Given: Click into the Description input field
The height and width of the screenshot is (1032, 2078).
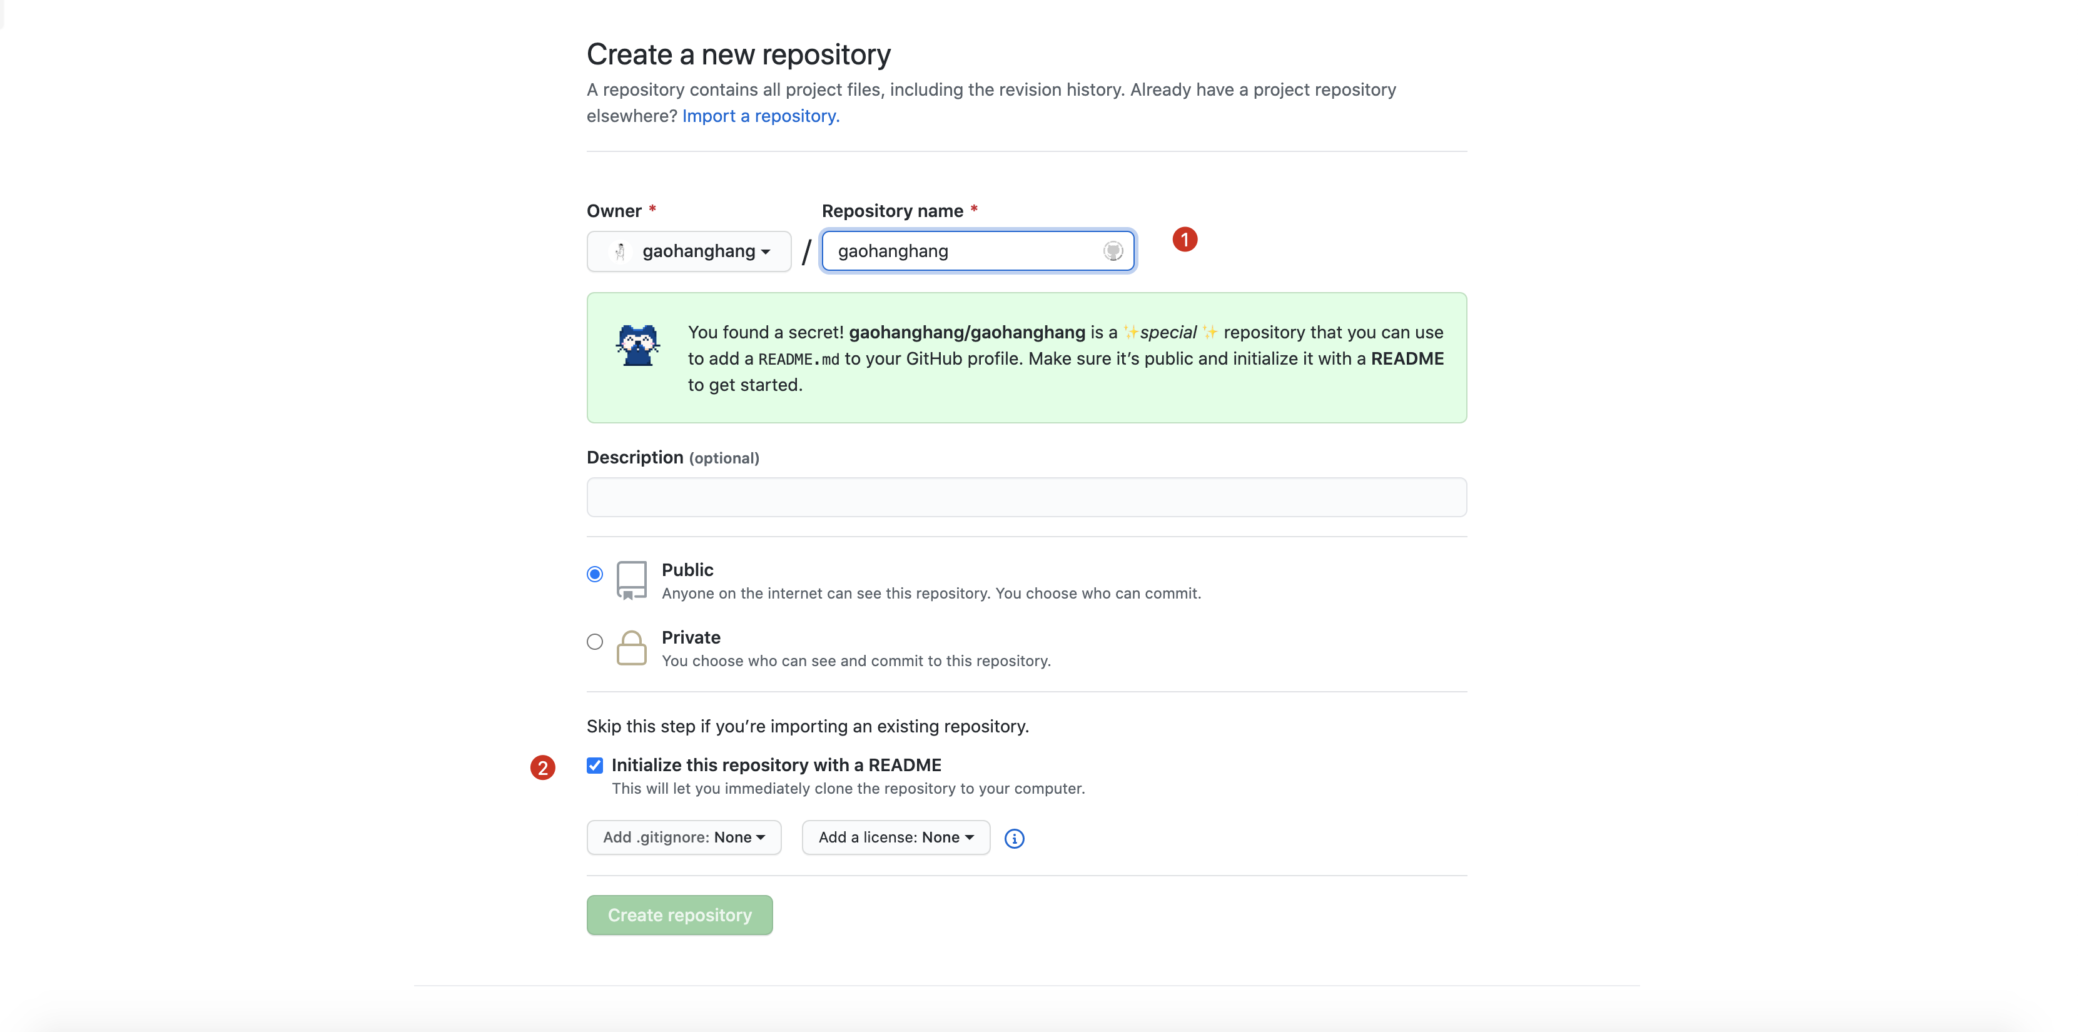Looking at the screenshot, I should (1026, 497).
